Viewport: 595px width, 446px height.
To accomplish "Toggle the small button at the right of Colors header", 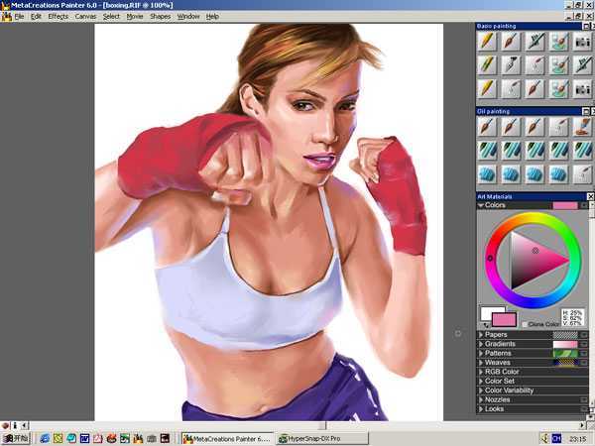I will point(584,205).
